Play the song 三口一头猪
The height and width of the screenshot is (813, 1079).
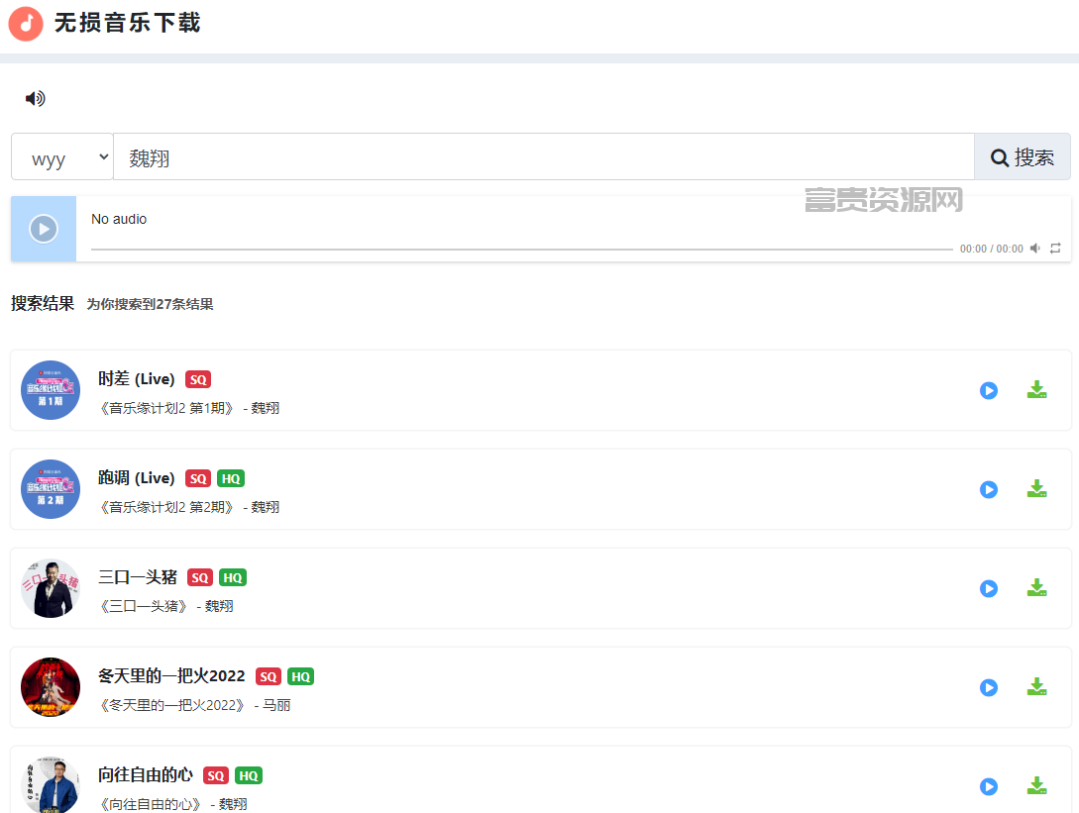coord(989,589)
